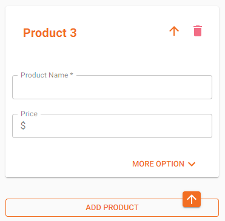225x221 pixels.
Task: Click the orange scroll-to-top floating button
Action: point(192,199)
